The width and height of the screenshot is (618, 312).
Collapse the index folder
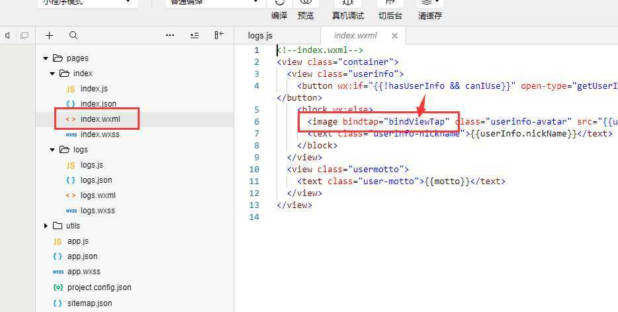52,74
